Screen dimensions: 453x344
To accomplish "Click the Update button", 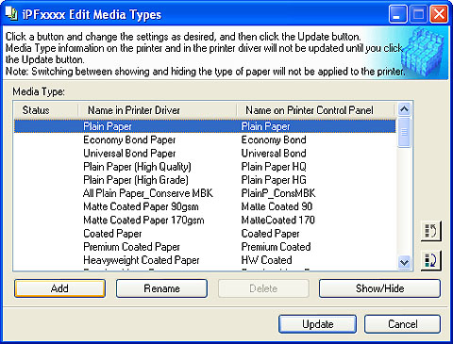I will point(318,324).
